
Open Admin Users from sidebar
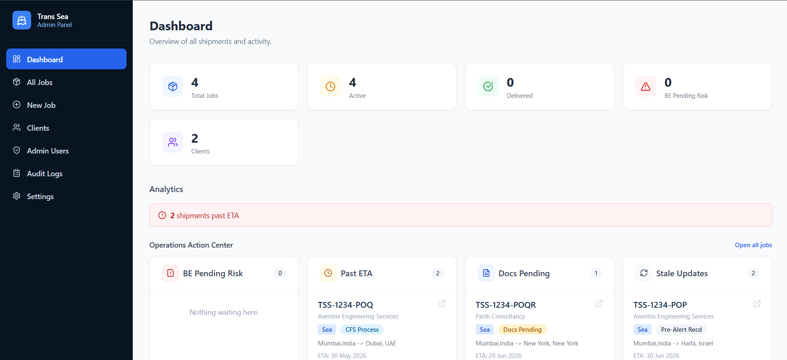[66, 151]
